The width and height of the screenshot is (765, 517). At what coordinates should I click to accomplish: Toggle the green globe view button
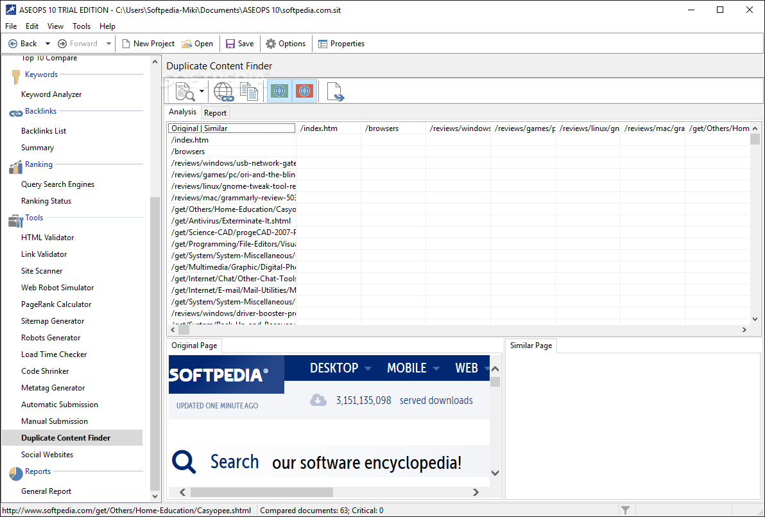(x=280, y=91)
